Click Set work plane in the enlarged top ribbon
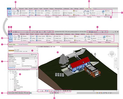The height and width of the screenshot is (99, 123). click(x=103, y=12)
